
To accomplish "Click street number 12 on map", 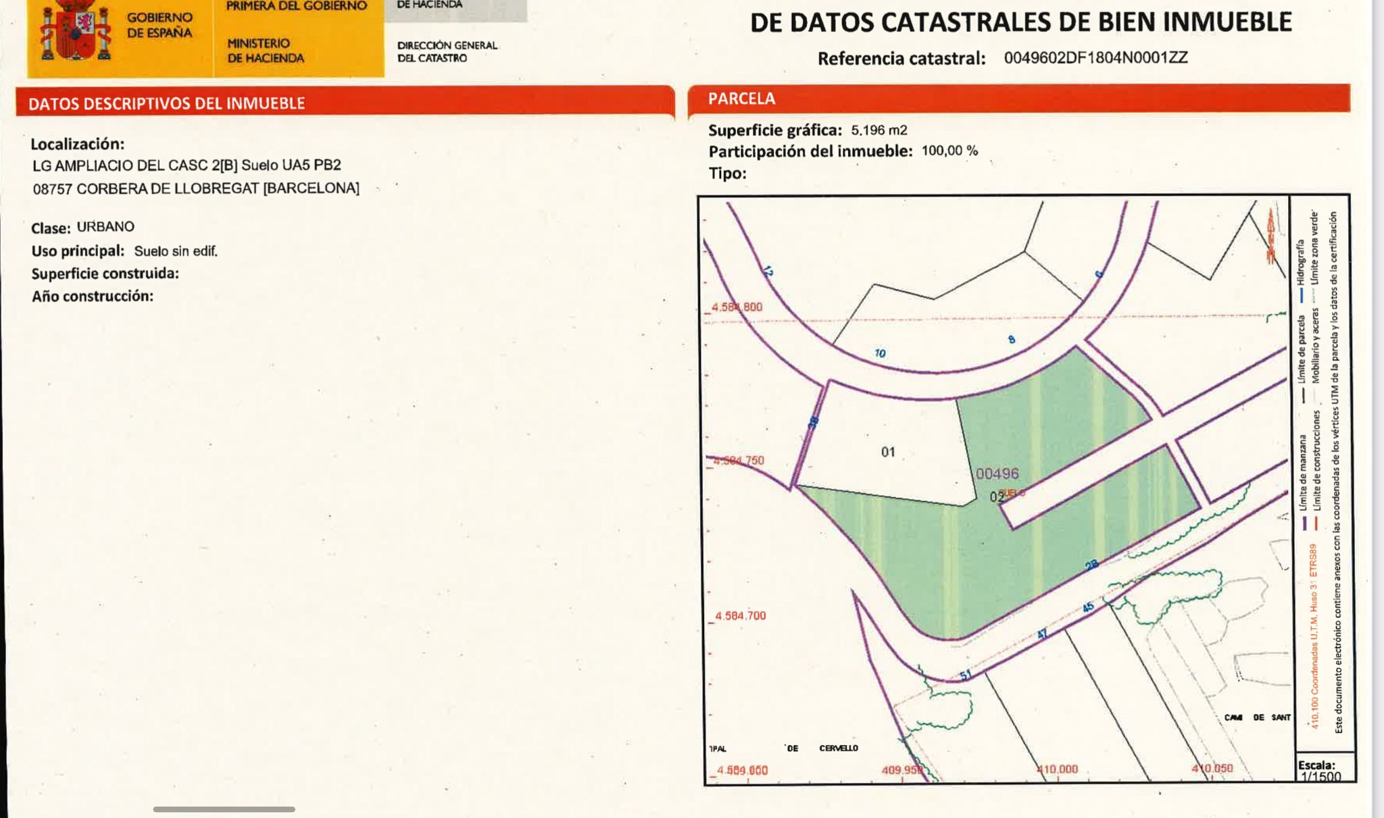I will 768,272.
